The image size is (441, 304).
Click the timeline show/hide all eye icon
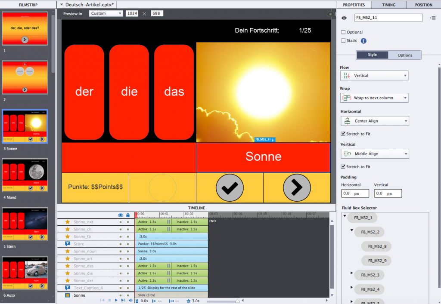point(121,215)
